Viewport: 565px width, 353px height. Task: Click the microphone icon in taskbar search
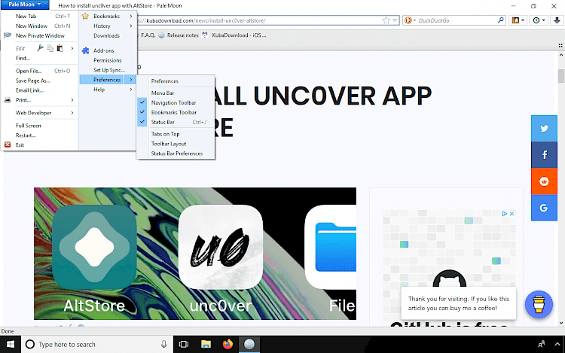click(x=163, y=345)
